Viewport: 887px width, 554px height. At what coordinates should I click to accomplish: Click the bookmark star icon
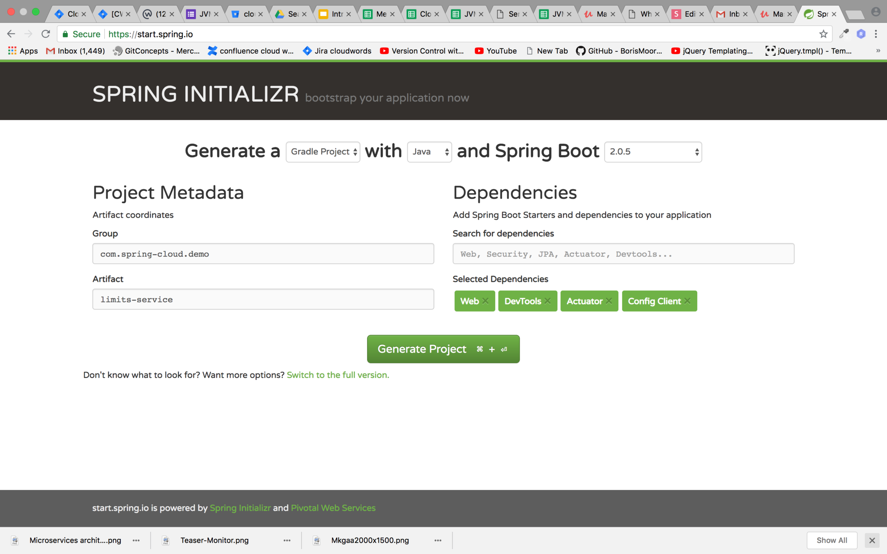point(823,34)
